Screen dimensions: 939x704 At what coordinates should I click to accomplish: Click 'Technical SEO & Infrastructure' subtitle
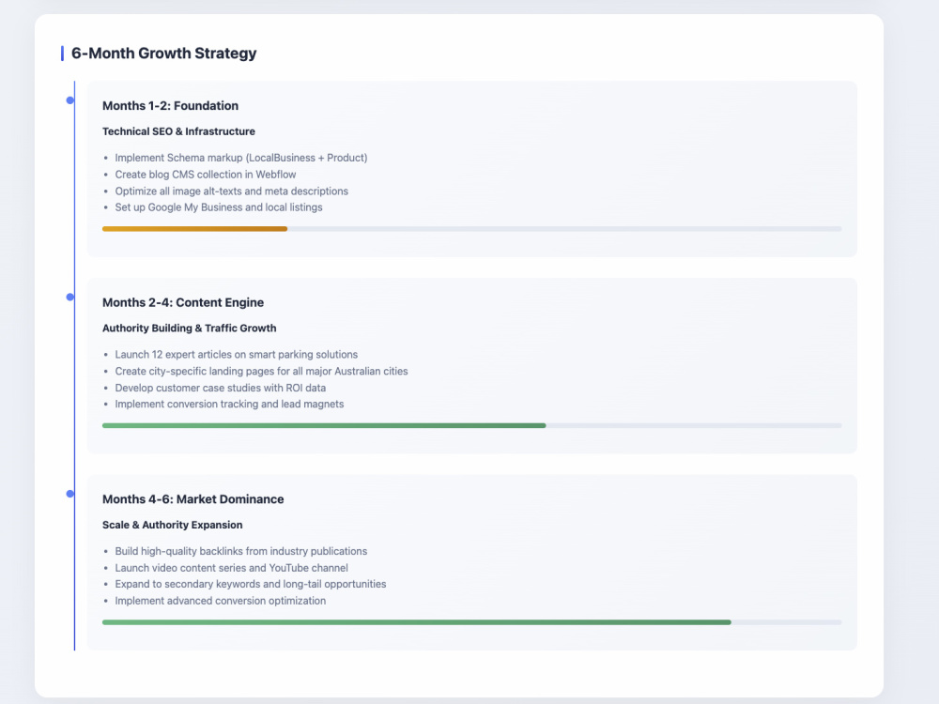pyautogui.click(x=178, y=131)
